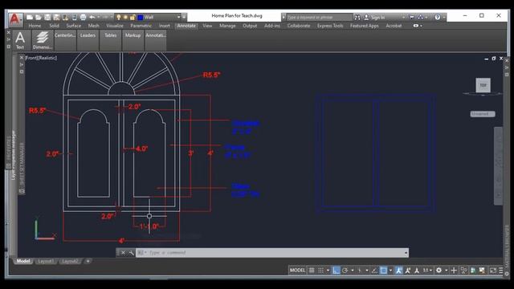This screenshot has height=289, width=514.
Task: Click the Clean Screen status icon
Action: click(492, 271)
